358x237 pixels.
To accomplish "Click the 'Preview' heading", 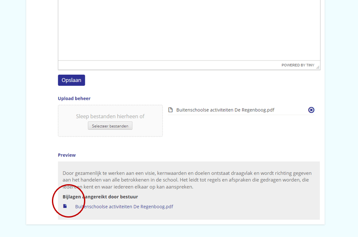I will click(67, 155).
